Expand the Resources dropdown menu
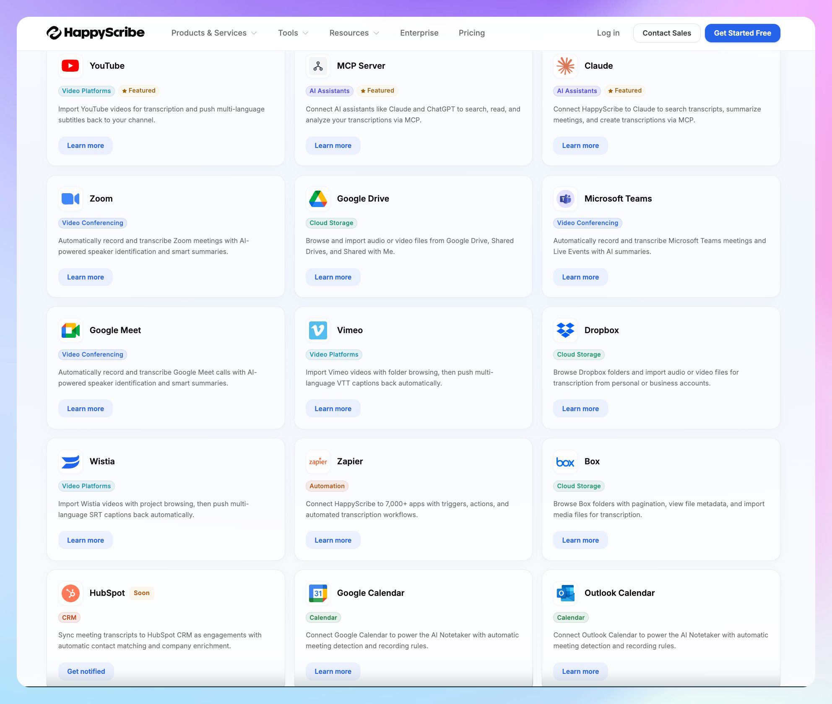This screenshot has height=704, width=832. tap(354, 33)
